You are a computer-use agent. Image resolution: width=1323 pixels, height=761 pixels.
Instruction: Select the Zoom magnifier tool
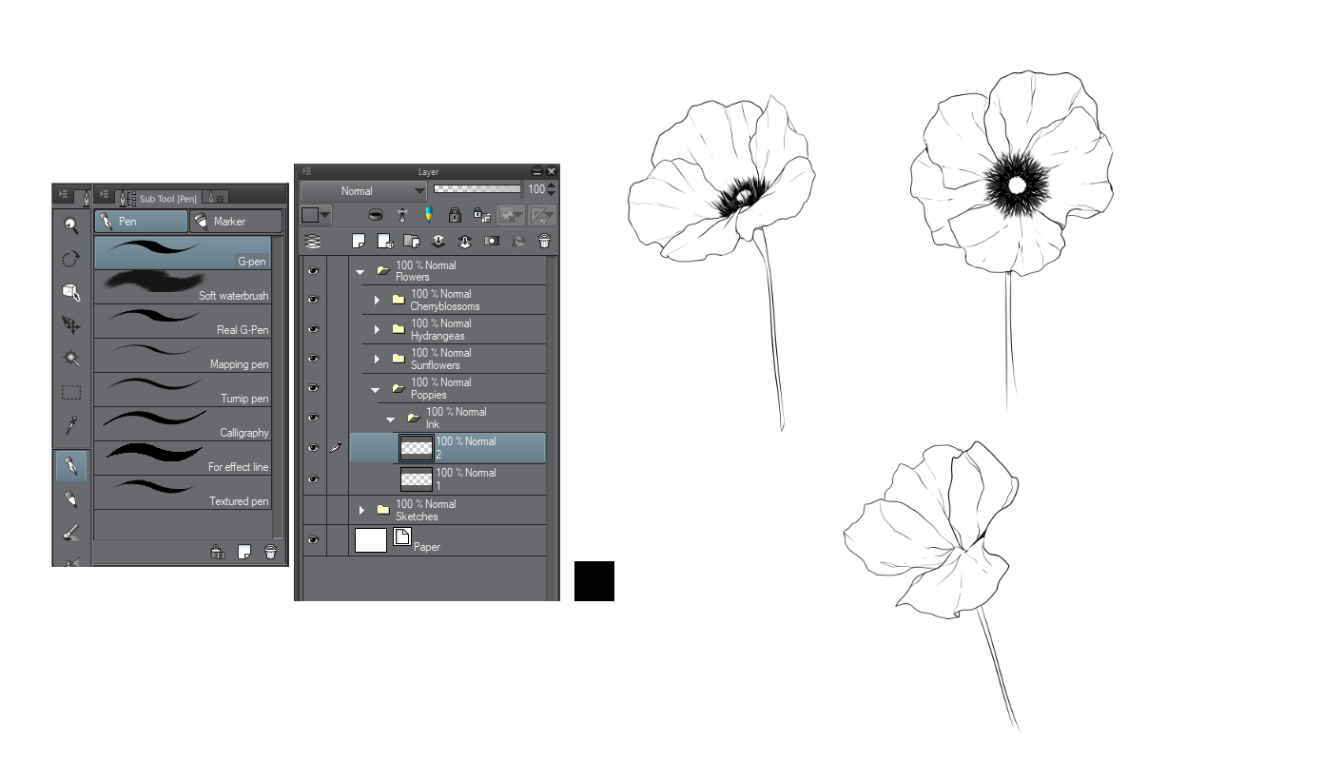point(71,224)
